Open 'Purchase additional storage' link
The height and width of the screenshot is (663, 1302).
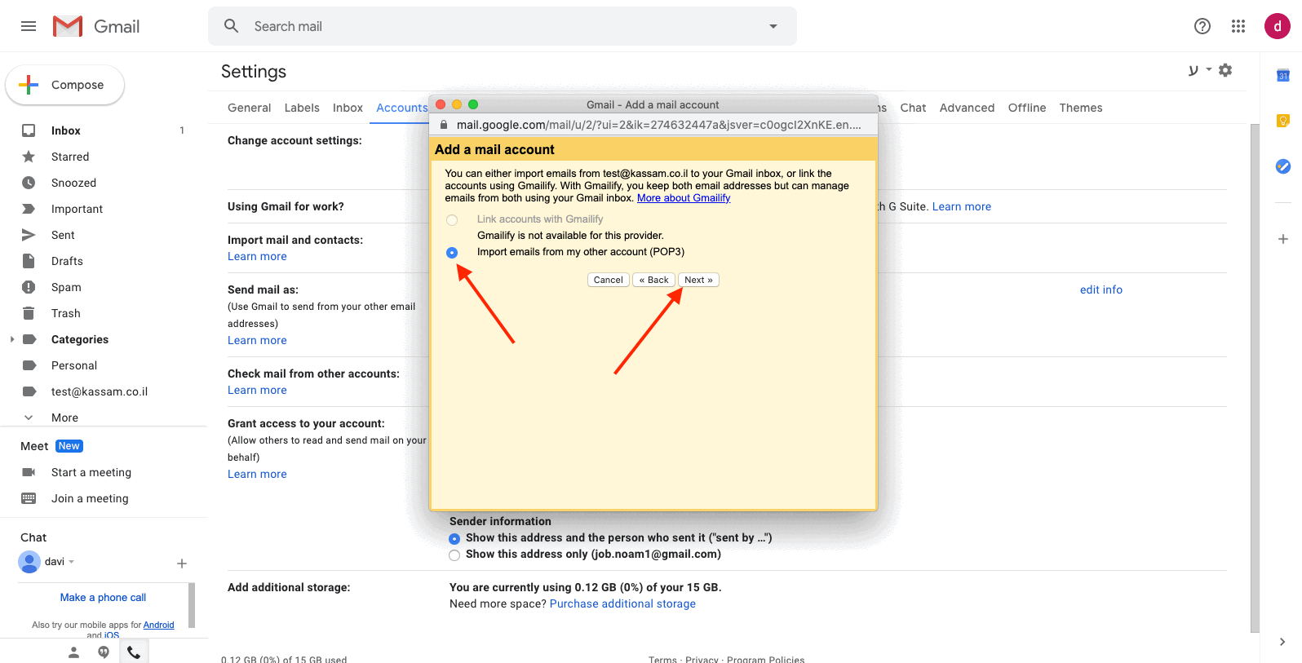(x=622, y=603)
